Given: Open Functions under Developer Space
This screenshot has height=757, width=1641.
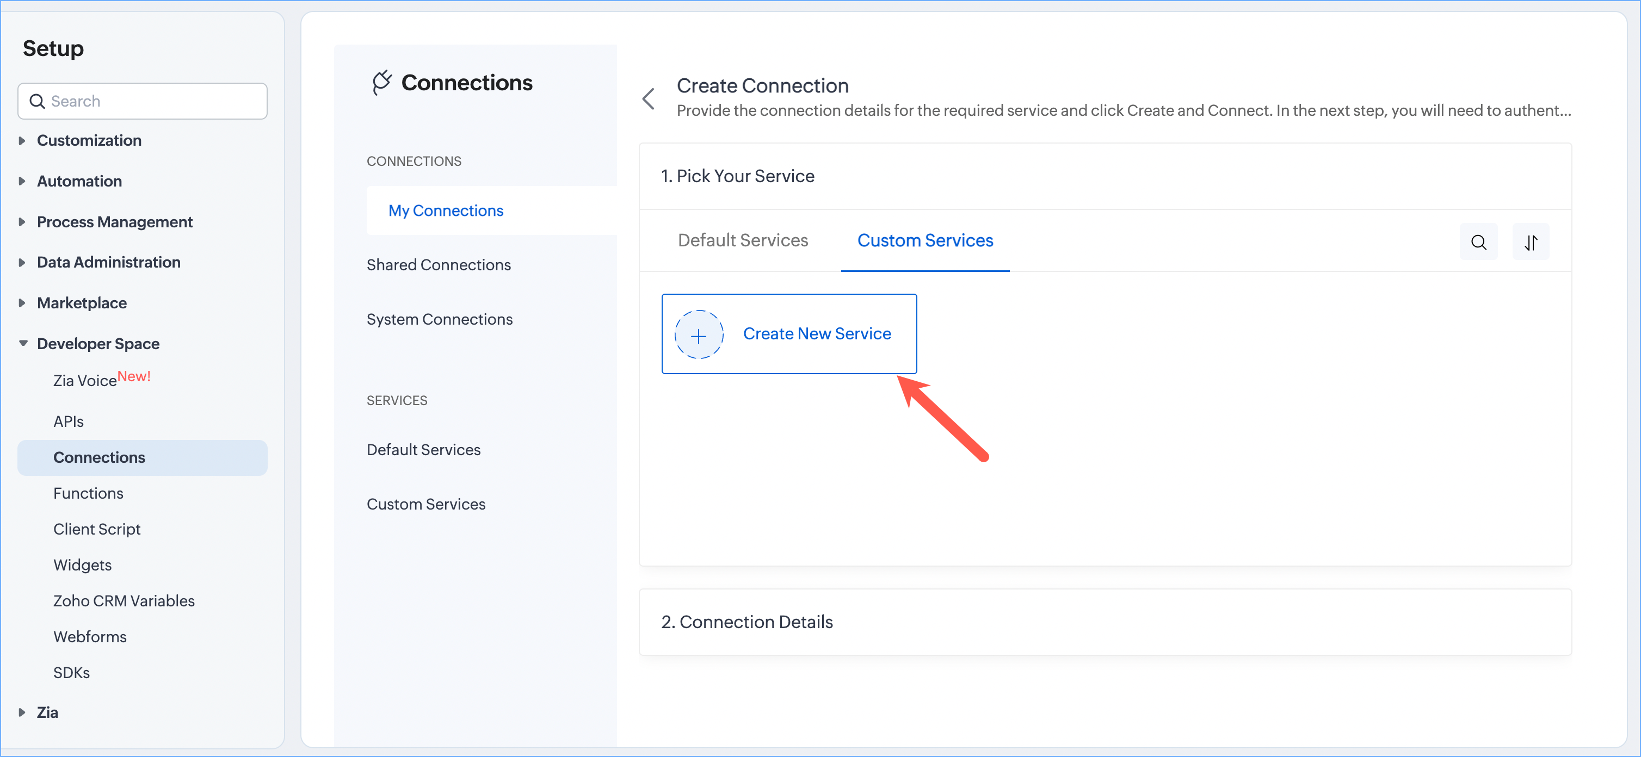Looking at the screenshot, I should tap(89, 493).
